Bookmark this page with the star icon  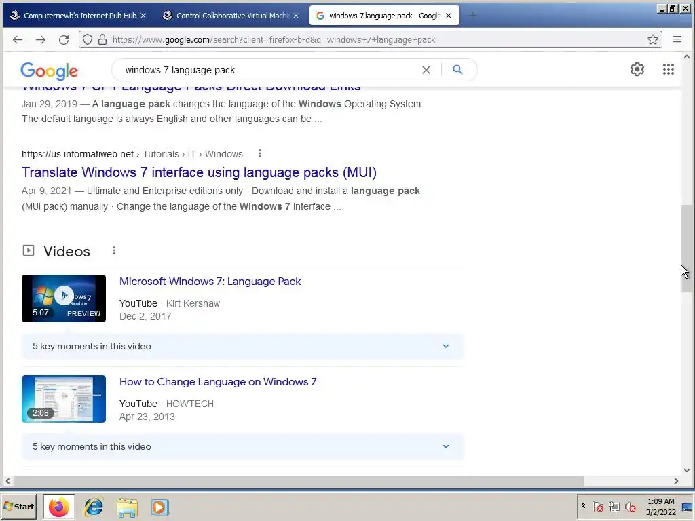coord(652,40)
